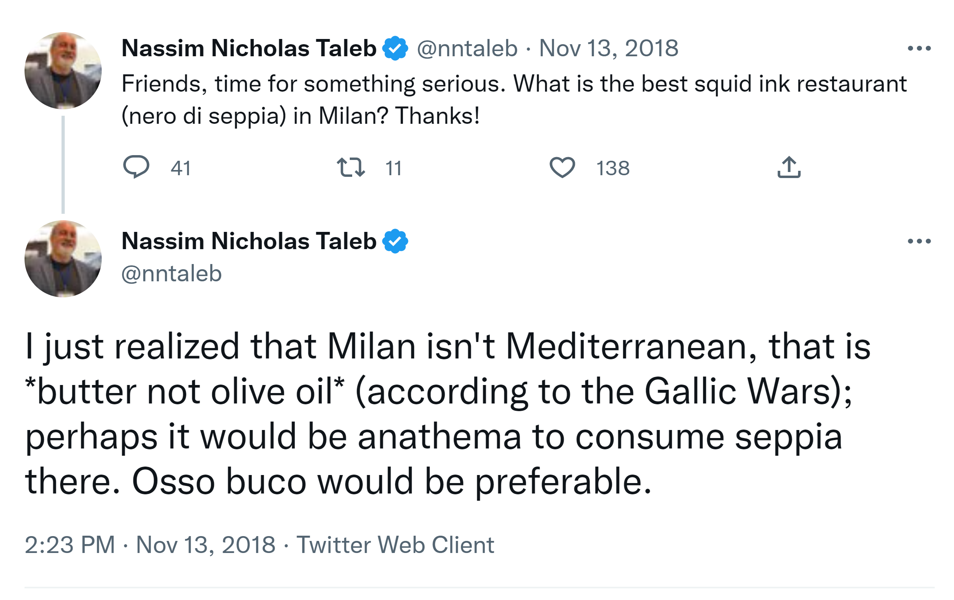Retweet the squid ink restaurant tweet
Screen dimensions: 954x600
click(x=351, y=167)
